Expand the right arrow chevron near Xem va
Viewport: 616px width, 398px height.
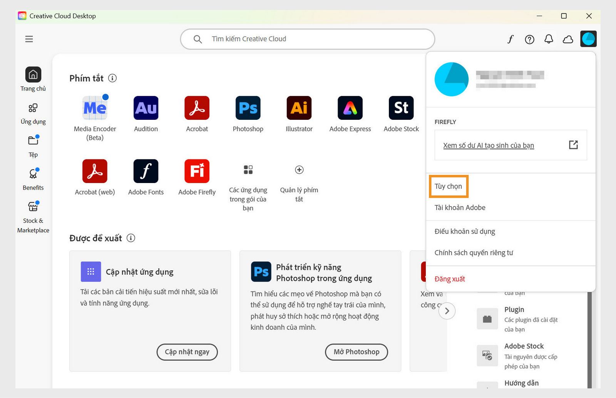pyautogui.click(x=447, y=311)
